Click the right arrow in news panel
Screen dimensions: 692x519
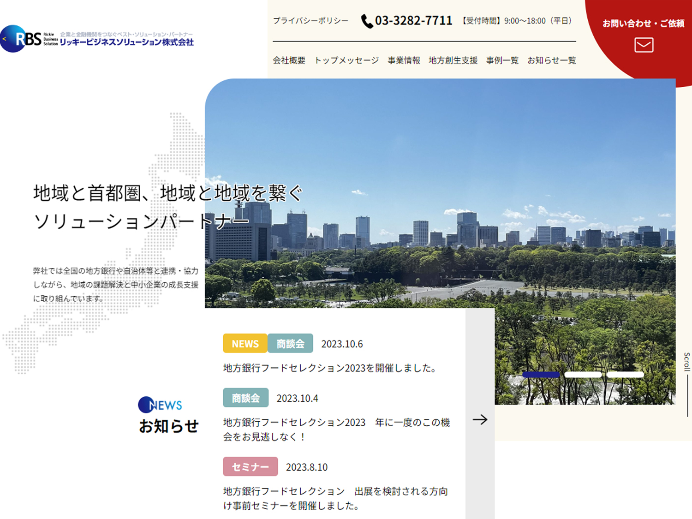click(x=480, y=419)
